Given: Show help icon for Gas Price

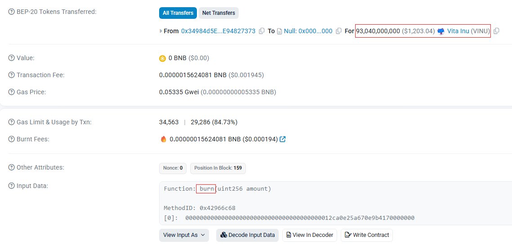Looking at the screenshot, I should [11, 92].
